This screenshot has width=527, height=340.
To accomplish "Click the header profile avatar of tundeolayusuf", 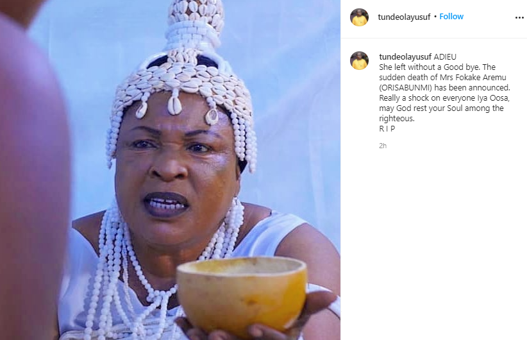I will pyautogui.click(x=359, y=17).
